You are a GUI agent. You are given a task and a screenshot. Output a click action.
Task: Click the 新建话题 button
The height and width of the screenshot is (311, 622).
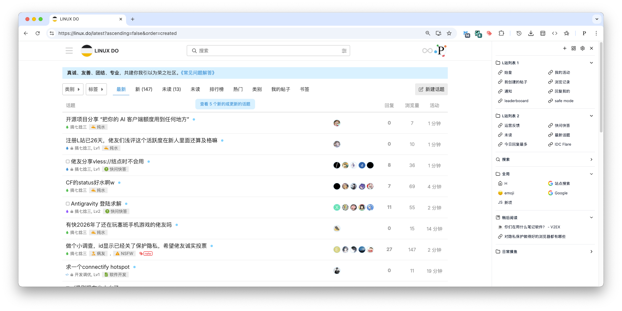point(431,89)
